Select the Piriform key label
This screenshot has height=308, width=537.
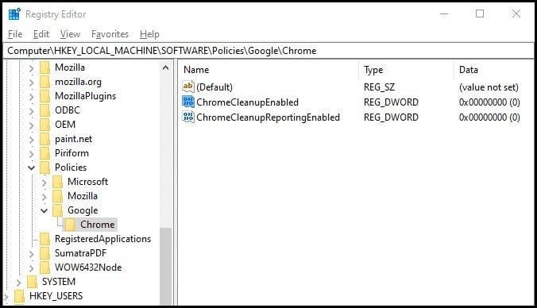point(71,153)
